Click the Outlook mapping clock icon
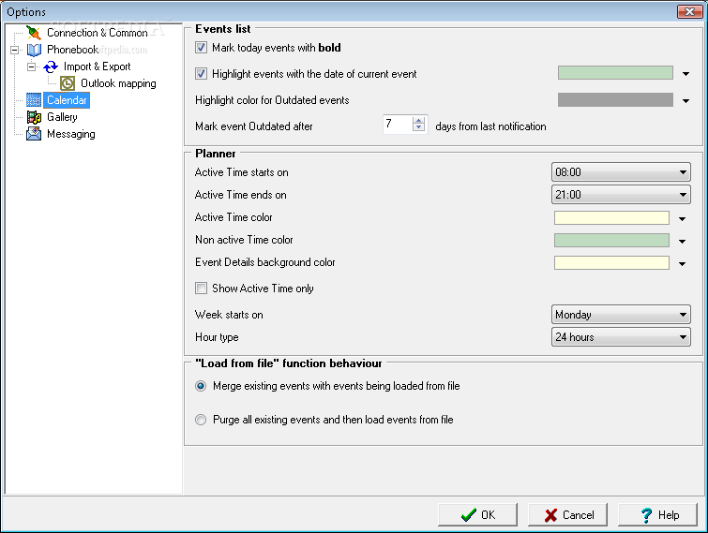This screenshot has width=708, height=533. pos(68,83)
